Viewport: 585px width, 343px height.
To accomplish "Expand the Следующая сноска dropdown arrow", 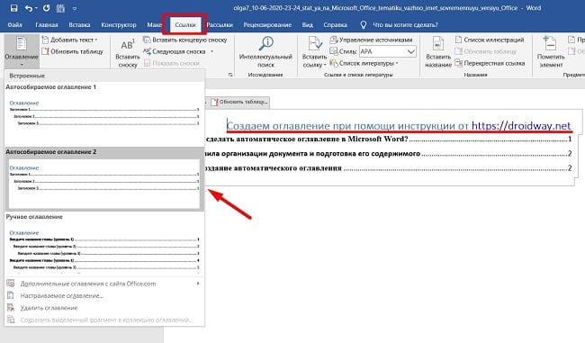I will point(211,51).
